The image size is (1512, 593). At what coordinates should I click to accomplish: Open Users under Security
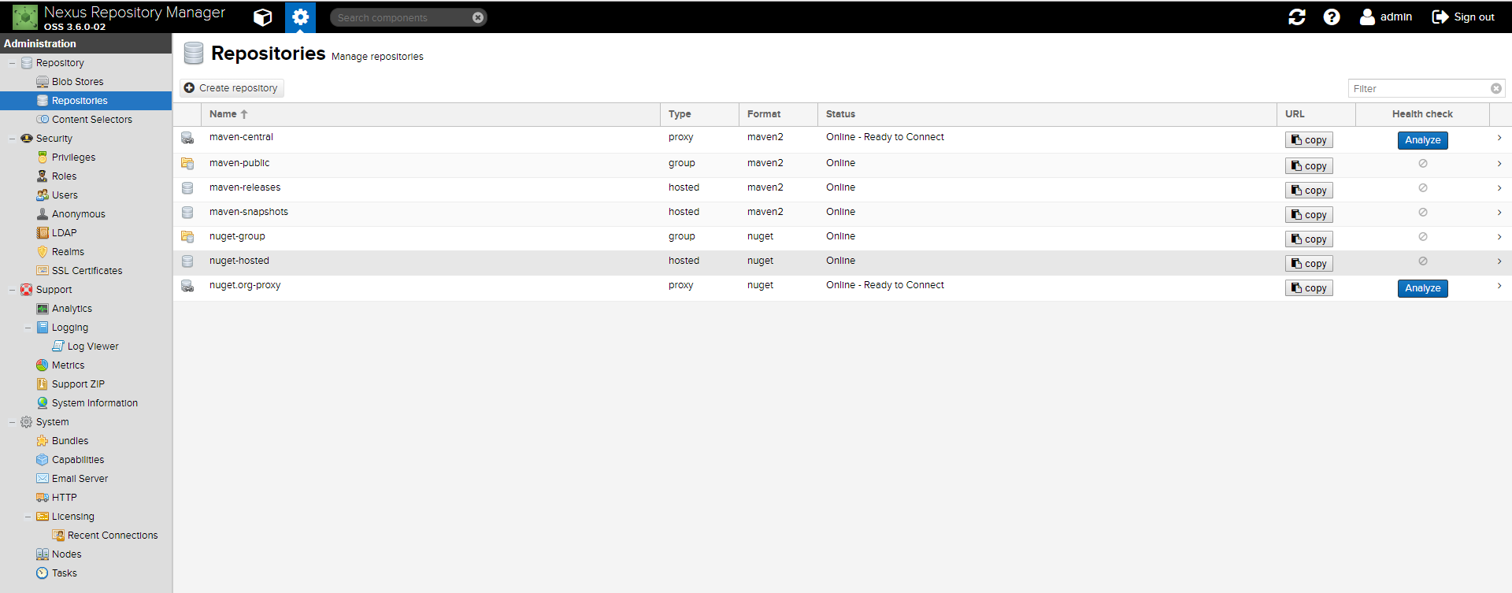(x=65, y=195)
